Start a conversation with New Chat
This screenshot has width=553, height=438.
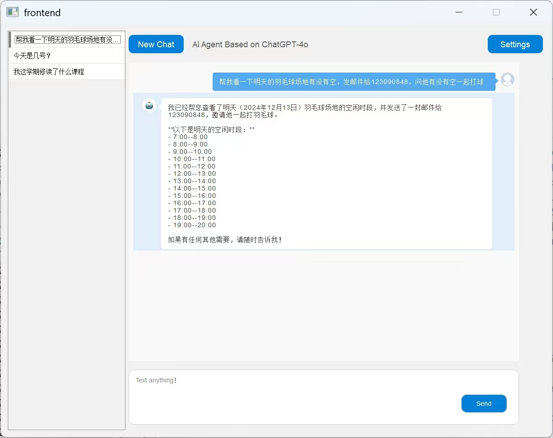pyautogui.click(x=156, y=45)
